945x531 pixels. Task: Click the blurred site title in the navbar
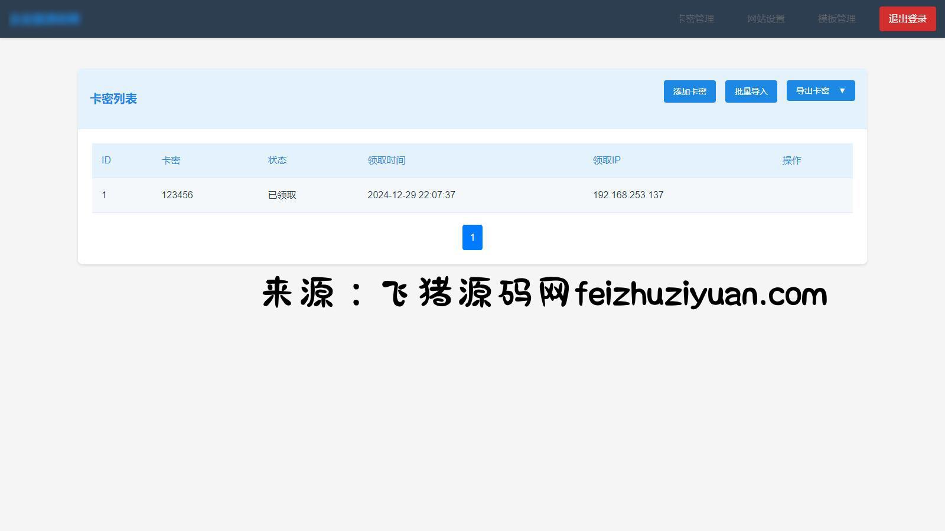point(45,19)
